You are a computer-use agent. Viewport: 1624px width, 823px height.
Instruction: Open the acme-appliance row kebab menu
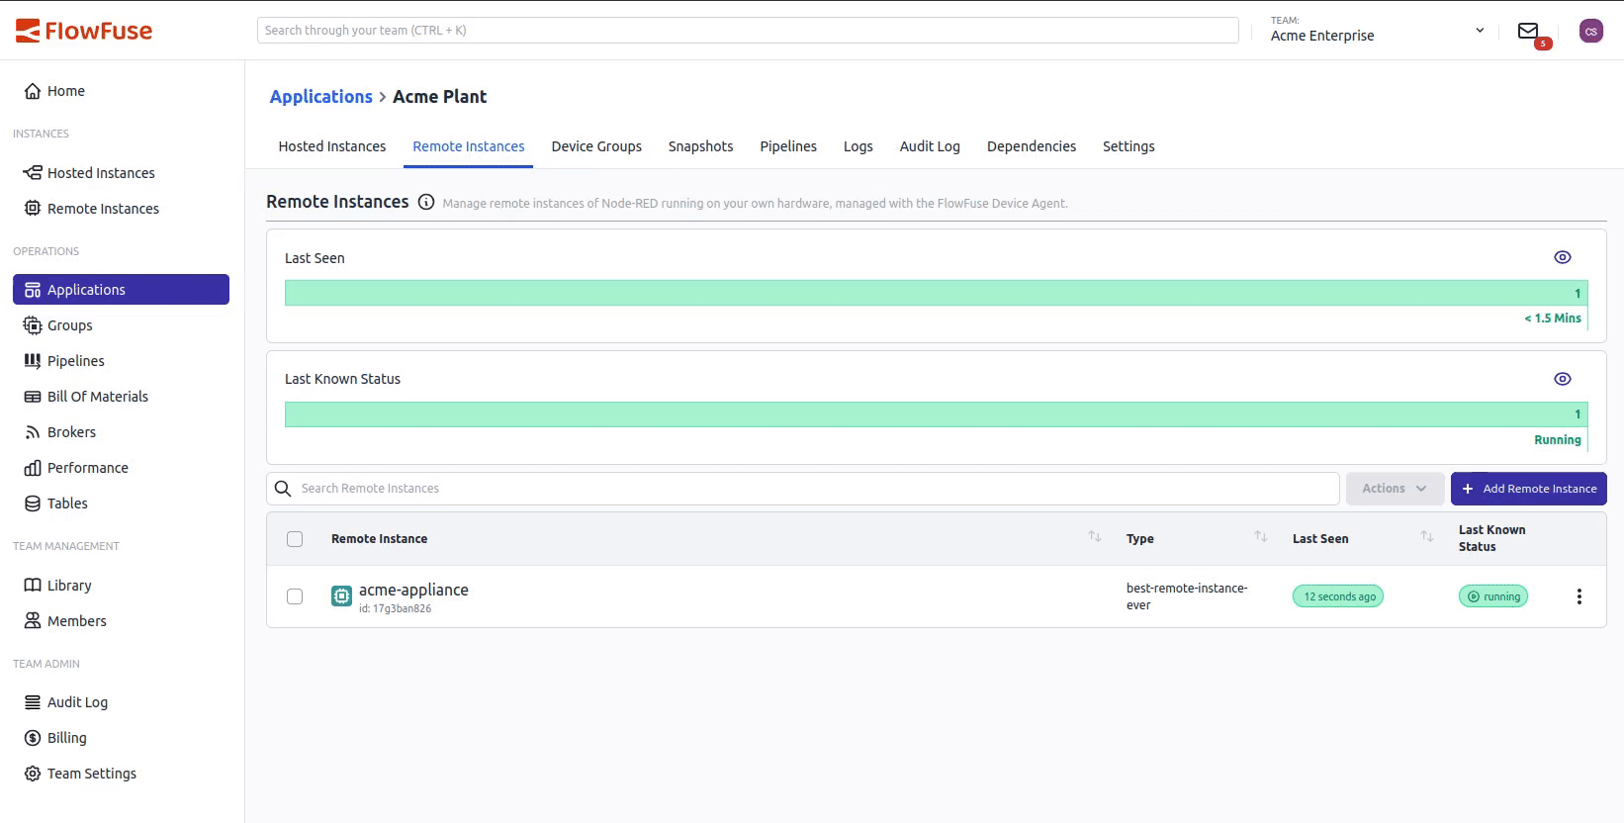tap(1579, 596)
